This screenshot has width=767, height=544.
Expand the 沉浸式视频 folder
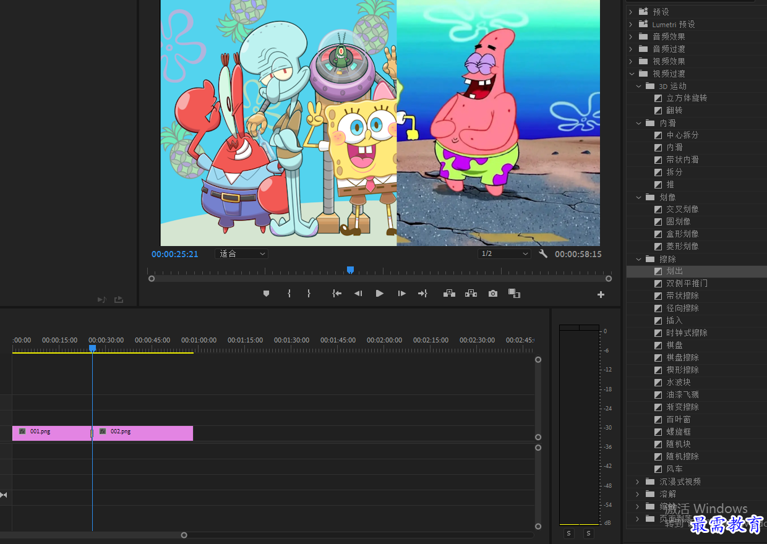point(639,482)
